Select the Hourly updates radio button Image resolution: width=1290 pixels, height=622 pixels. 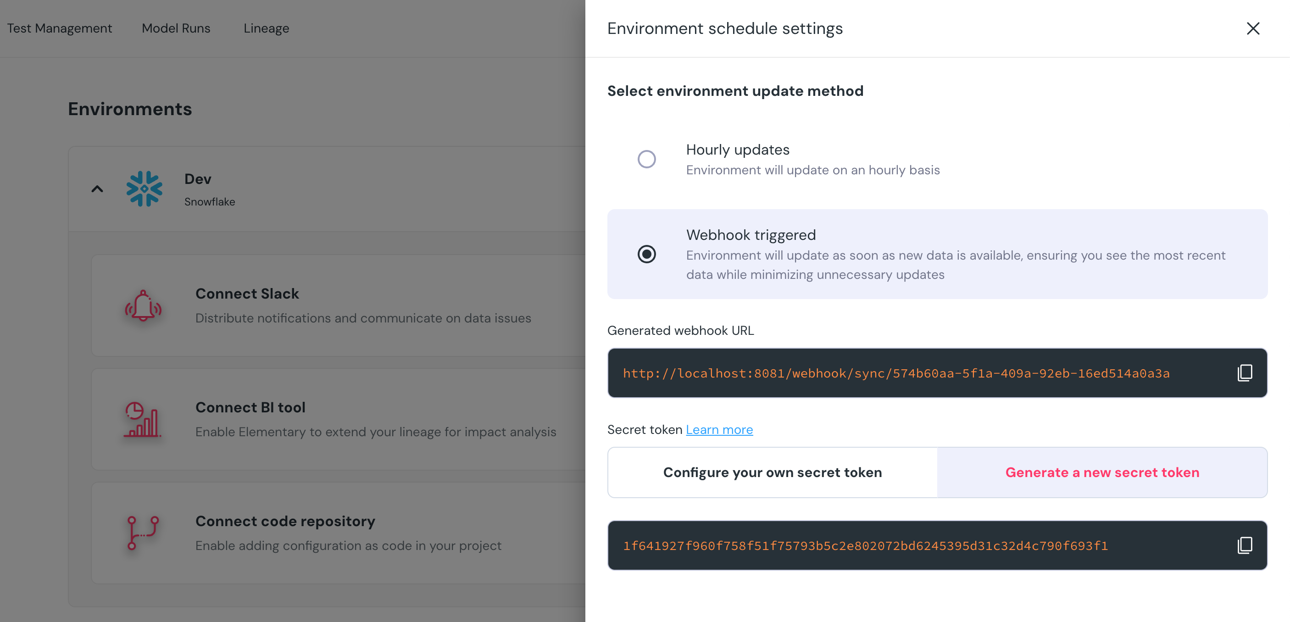[646, 159]
